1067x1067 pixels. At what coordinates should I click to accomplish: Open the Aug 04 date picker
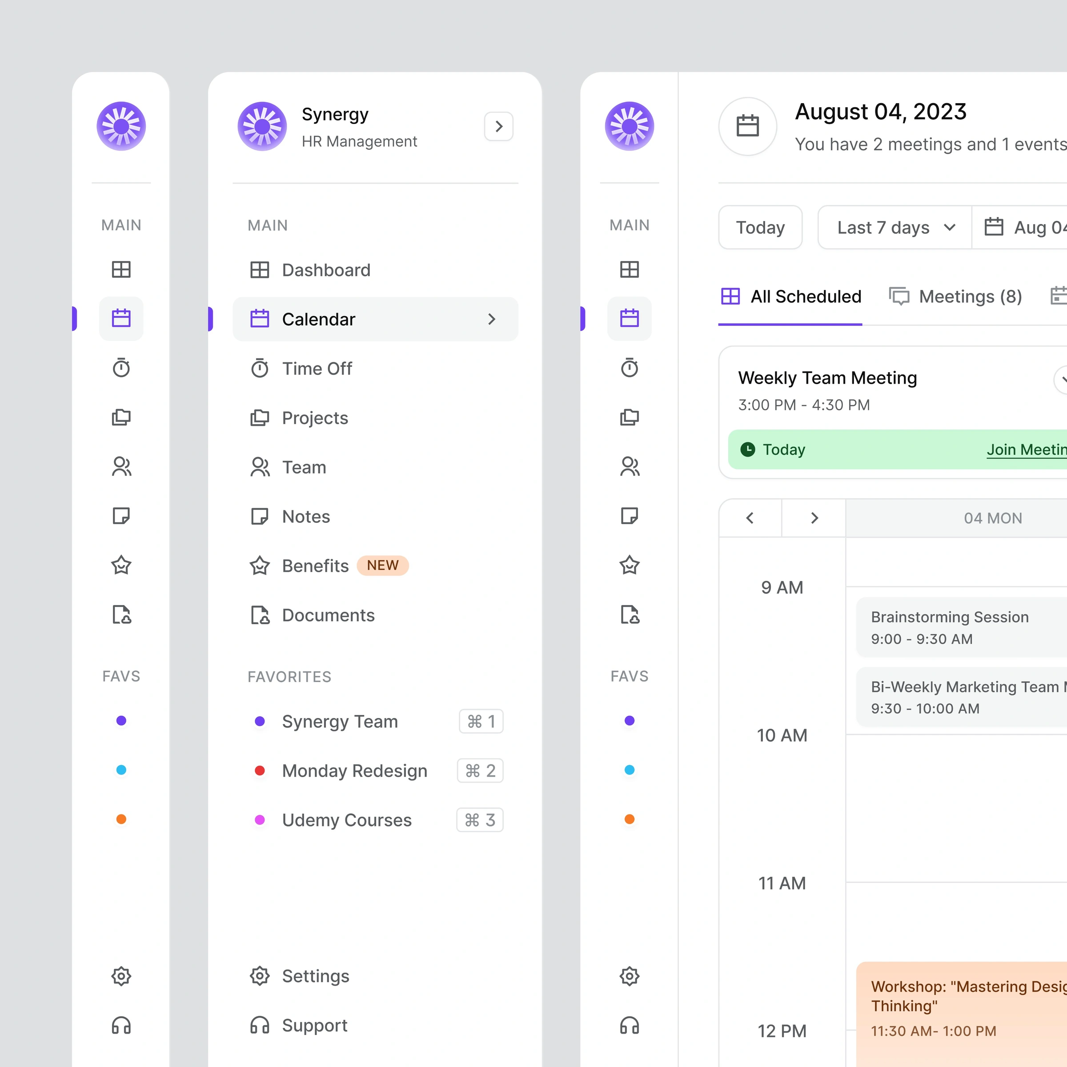pos(1019,227)
